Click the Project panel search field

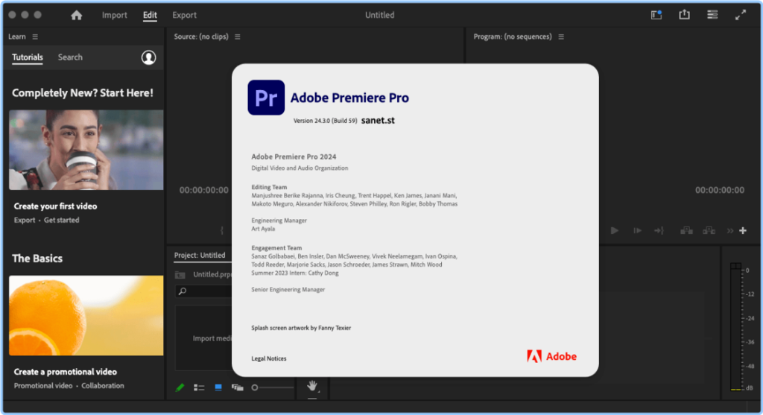(x=203, y=291)
